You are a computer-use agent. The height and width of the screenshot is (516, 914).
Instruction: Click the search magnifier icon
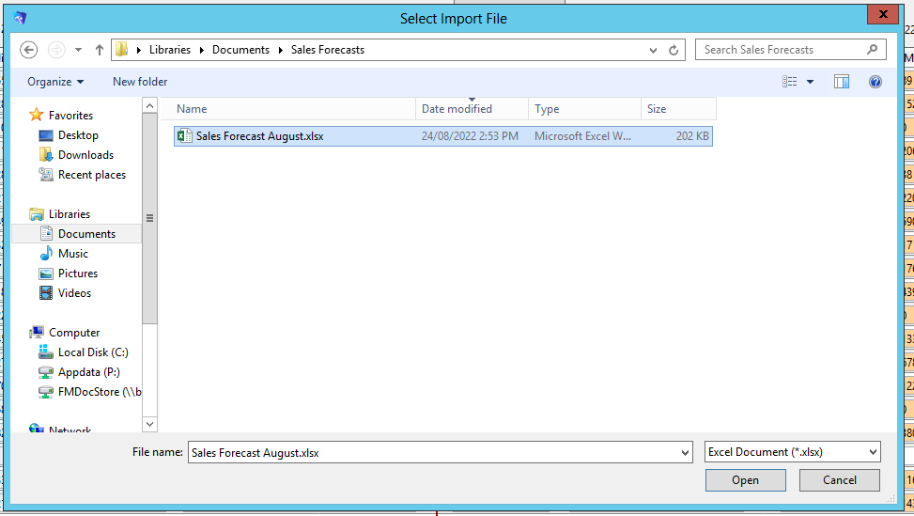(x=872, y=50)
